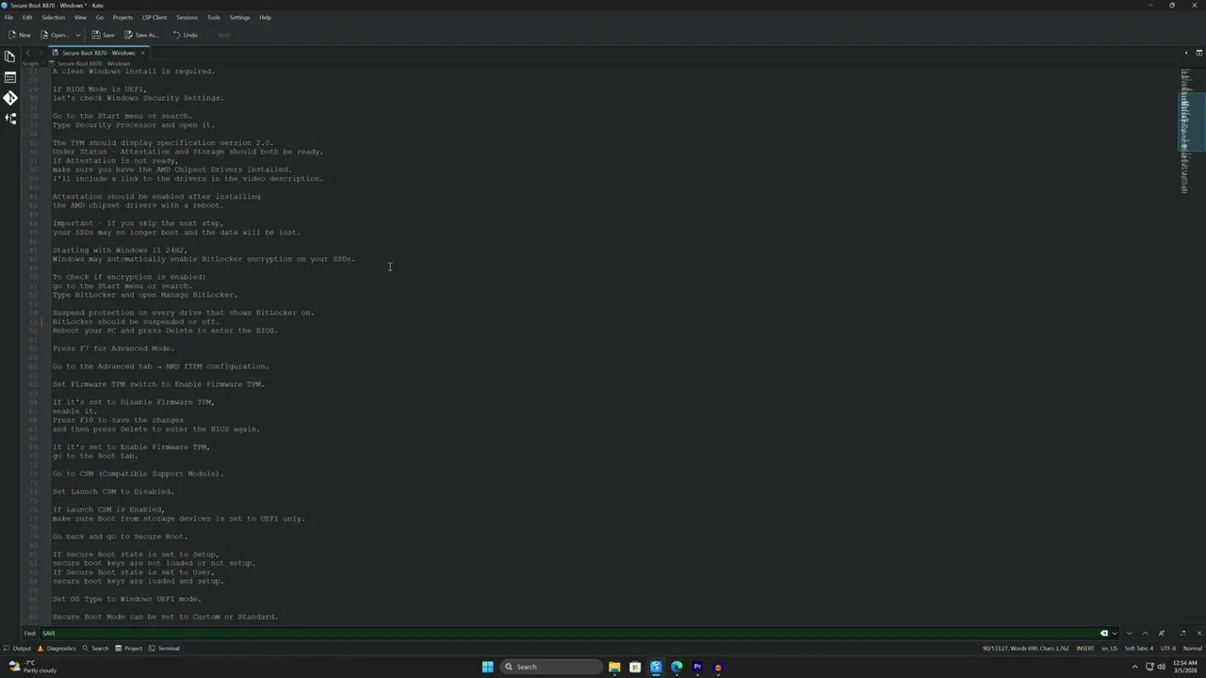Viewport: 1206px width, 678px height.
Task: Open File Explorer from taskbar
Action: point(614,667)
